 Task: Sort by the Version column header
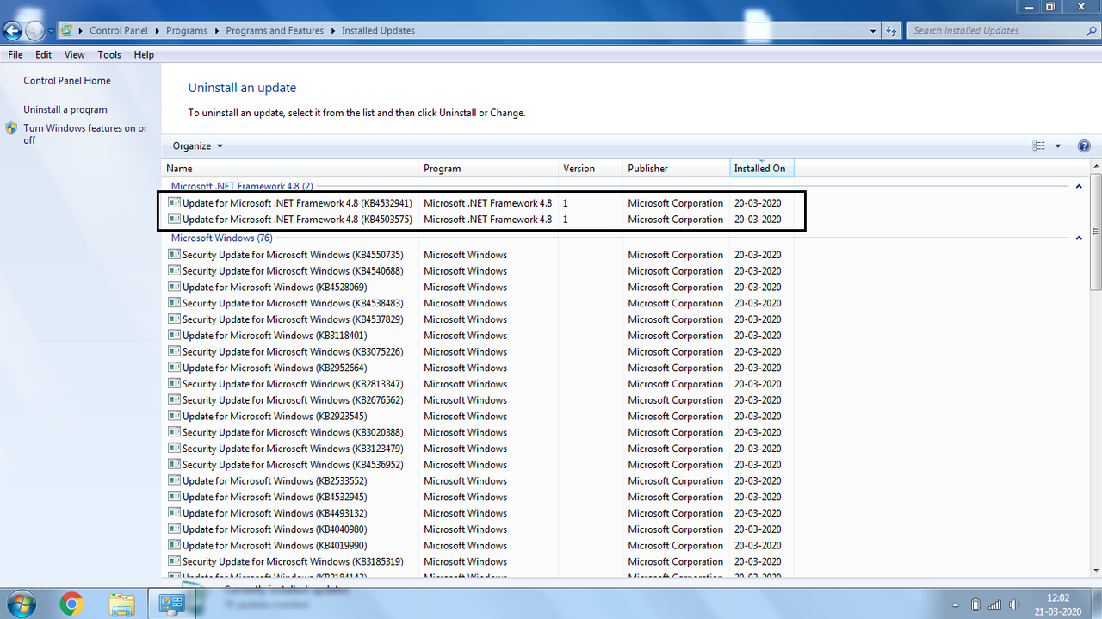(x=590, y=169)
